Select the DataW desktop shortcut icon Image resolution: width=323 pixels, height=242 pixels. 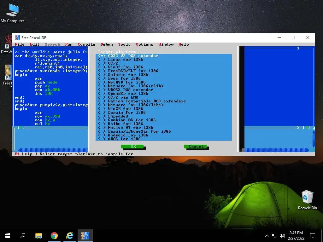(x=6, y=44)
